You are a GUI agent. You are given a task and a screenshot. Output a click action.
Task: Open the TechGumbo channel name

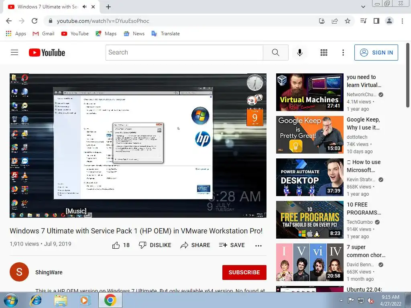[x=360, y=222]
